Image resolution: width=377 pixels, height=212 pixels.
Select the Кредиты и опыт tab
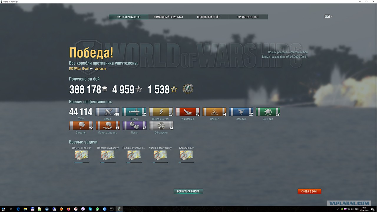248,17
